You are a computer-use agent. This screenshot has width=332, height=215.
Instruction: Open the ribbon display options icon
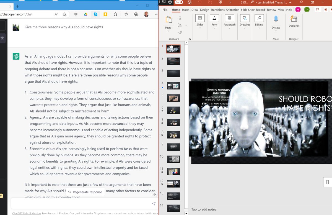(x=312, y=2)
